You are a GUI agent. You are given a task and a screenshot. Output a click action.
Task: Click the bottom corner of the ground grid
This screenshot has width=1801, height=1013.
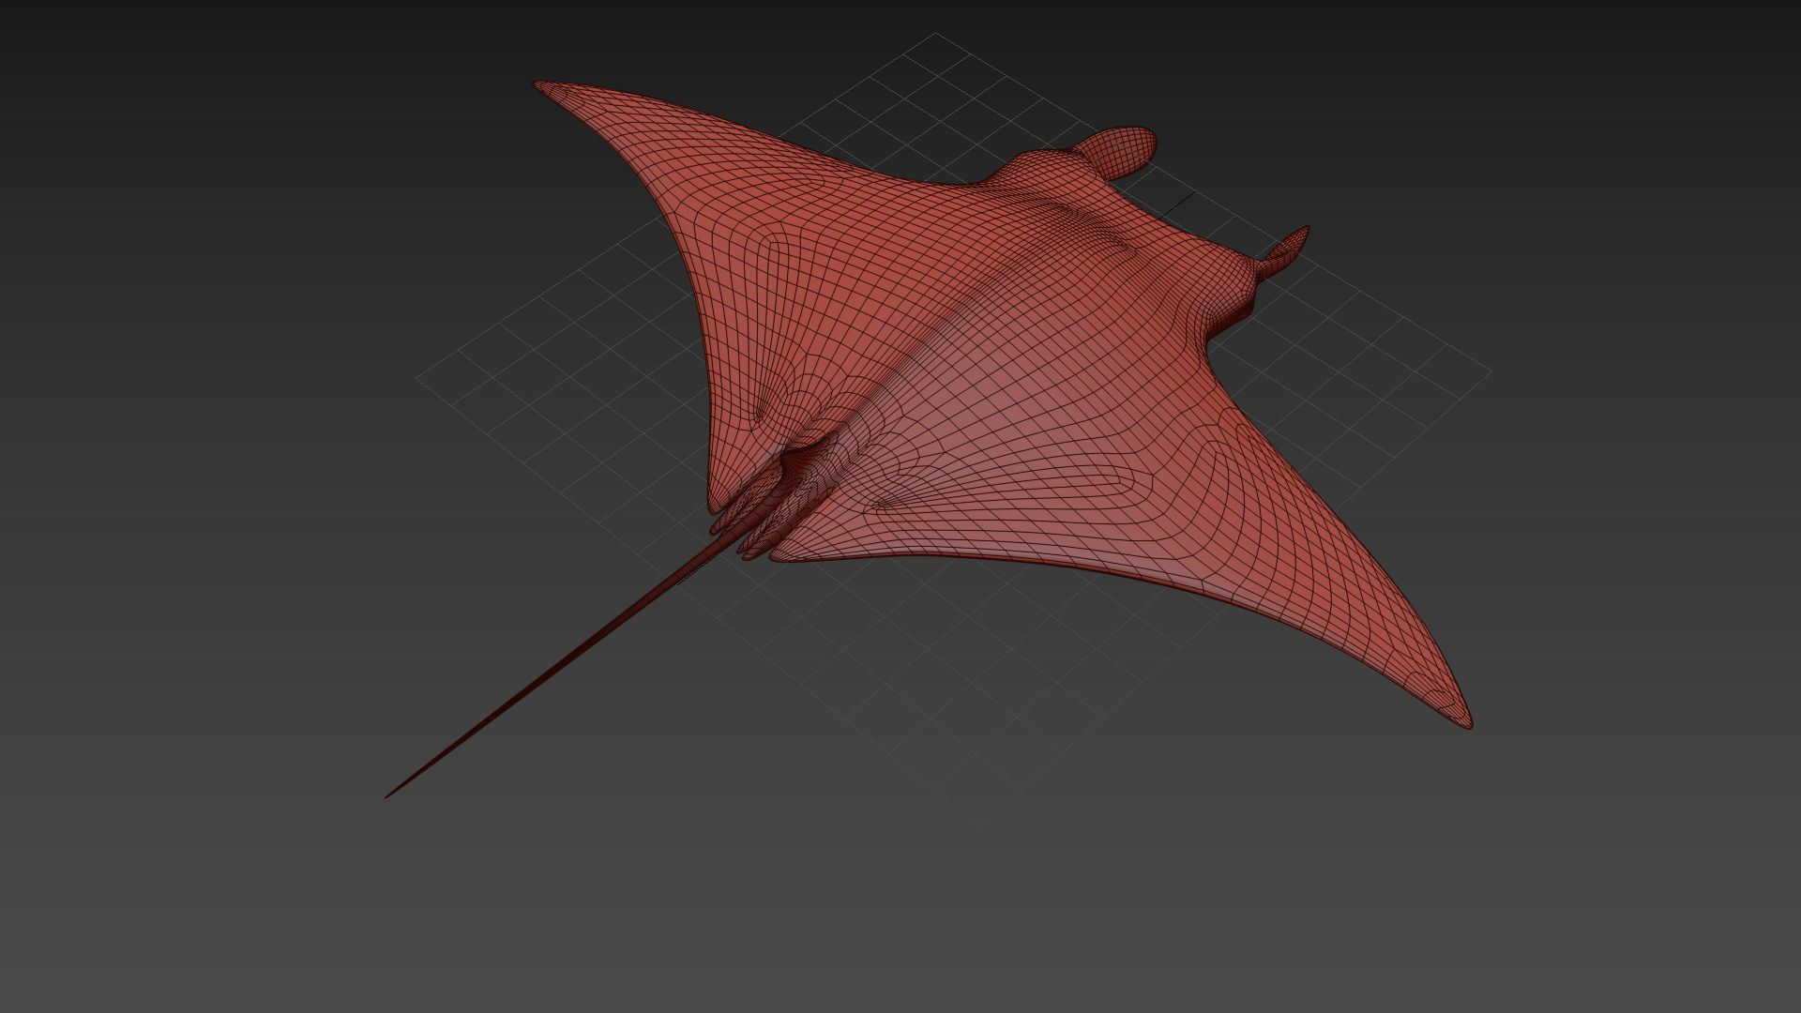tap(981, 824)
